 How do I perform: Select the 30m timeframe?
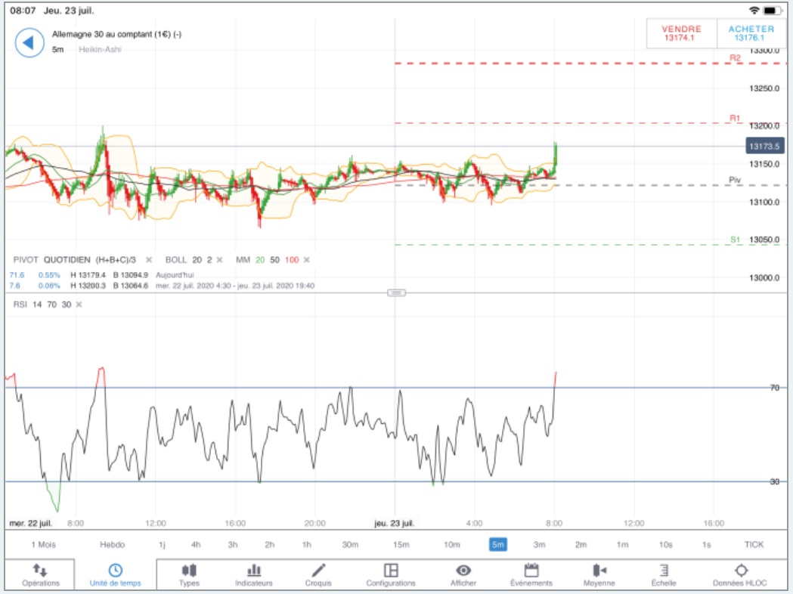point(350,544)
